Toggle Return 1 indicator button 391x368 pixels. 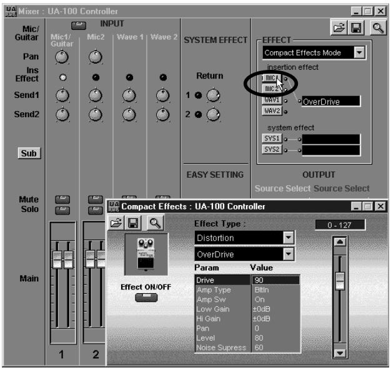pos(198,95)
